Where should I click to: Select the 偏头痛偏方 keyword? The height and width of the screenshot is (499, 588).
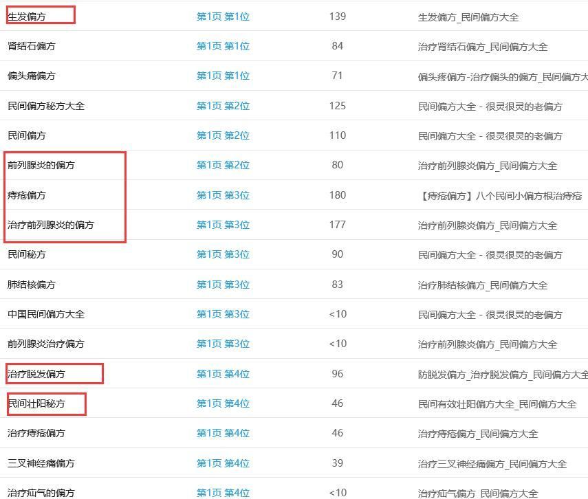click(x=32, y=76)
